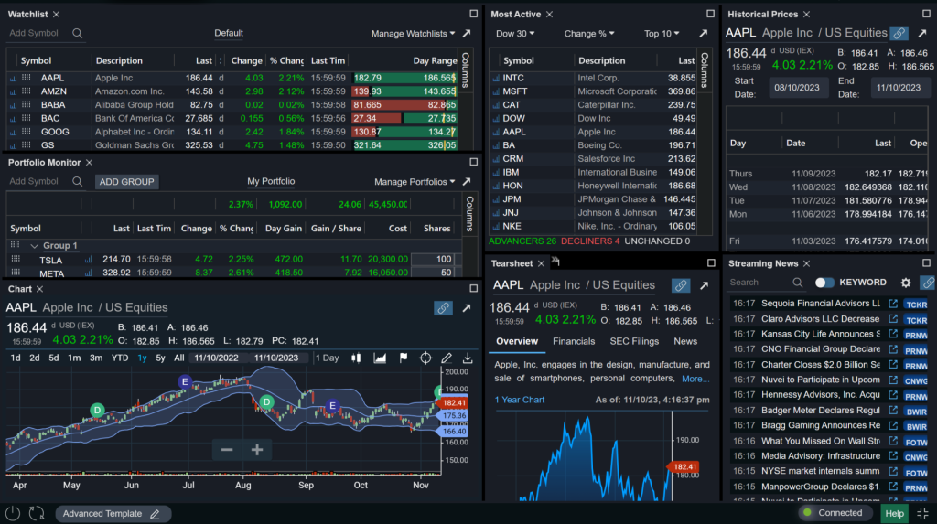This screenshot has height=524, width=937.
Task: Open Top 10 count dropdown
Action: pos(662,34)
